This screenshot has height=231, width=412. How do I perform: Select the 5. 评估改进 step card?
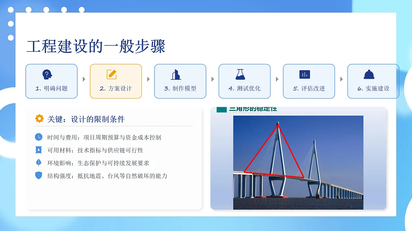[309, 81]
